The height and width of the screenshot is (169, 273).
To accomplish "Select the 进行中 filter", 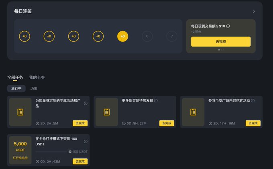I will coord(16,88).
